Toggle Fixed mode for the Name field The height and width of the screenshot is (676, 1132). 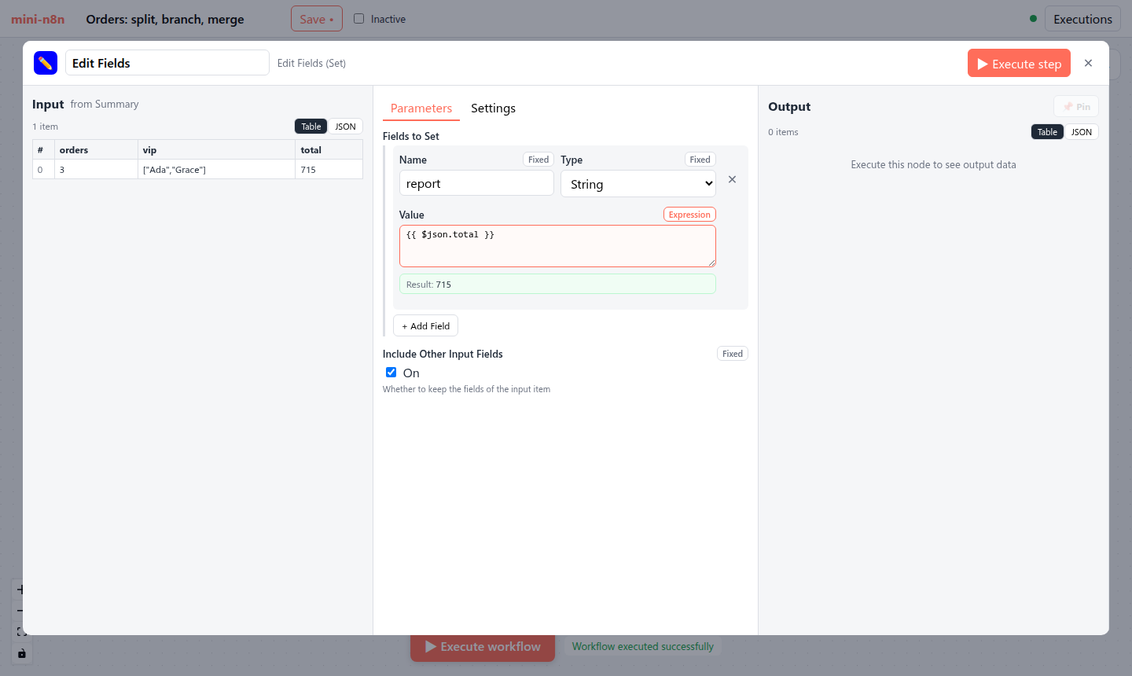(538, 160)
